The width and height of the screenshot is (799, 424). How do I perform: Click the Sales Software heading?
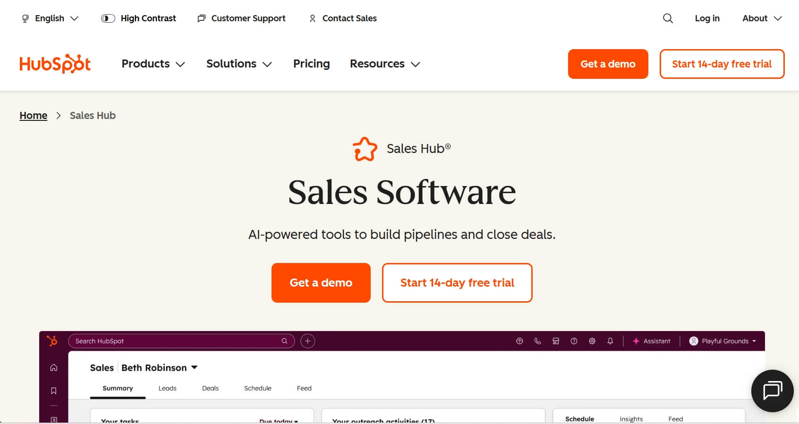[x=402, y=192]
